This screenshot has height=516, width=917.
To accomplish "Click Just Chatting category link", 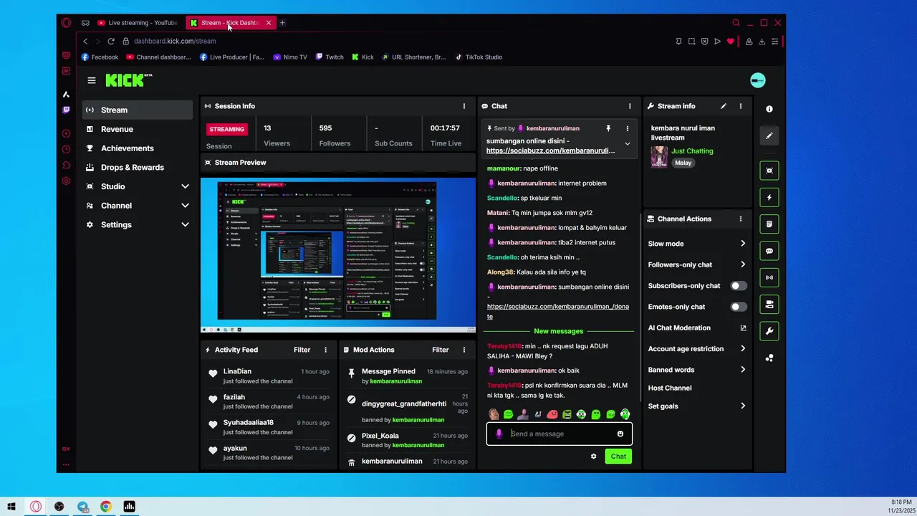I will [692, 151].
